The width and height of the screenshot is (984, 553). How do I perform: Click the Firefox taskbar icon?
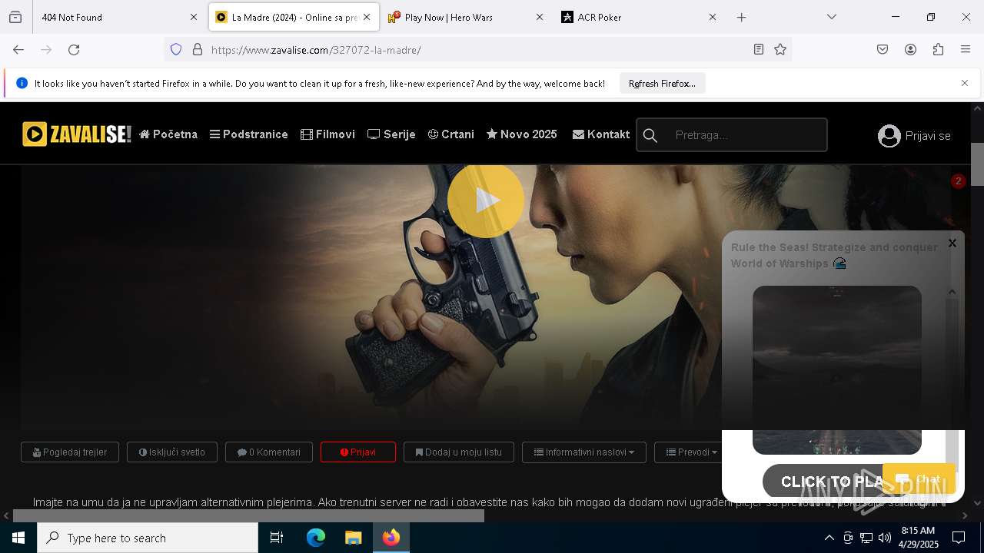(391, 538)
